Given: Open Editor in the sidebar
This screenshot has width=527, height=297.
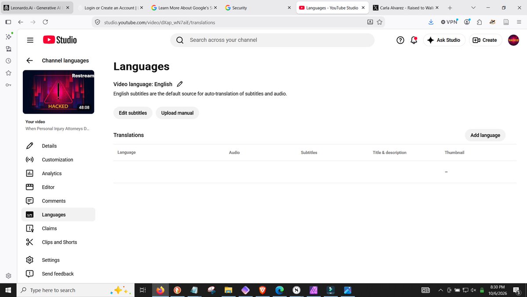Looking at the screenshot, I should tap(58, 187).
